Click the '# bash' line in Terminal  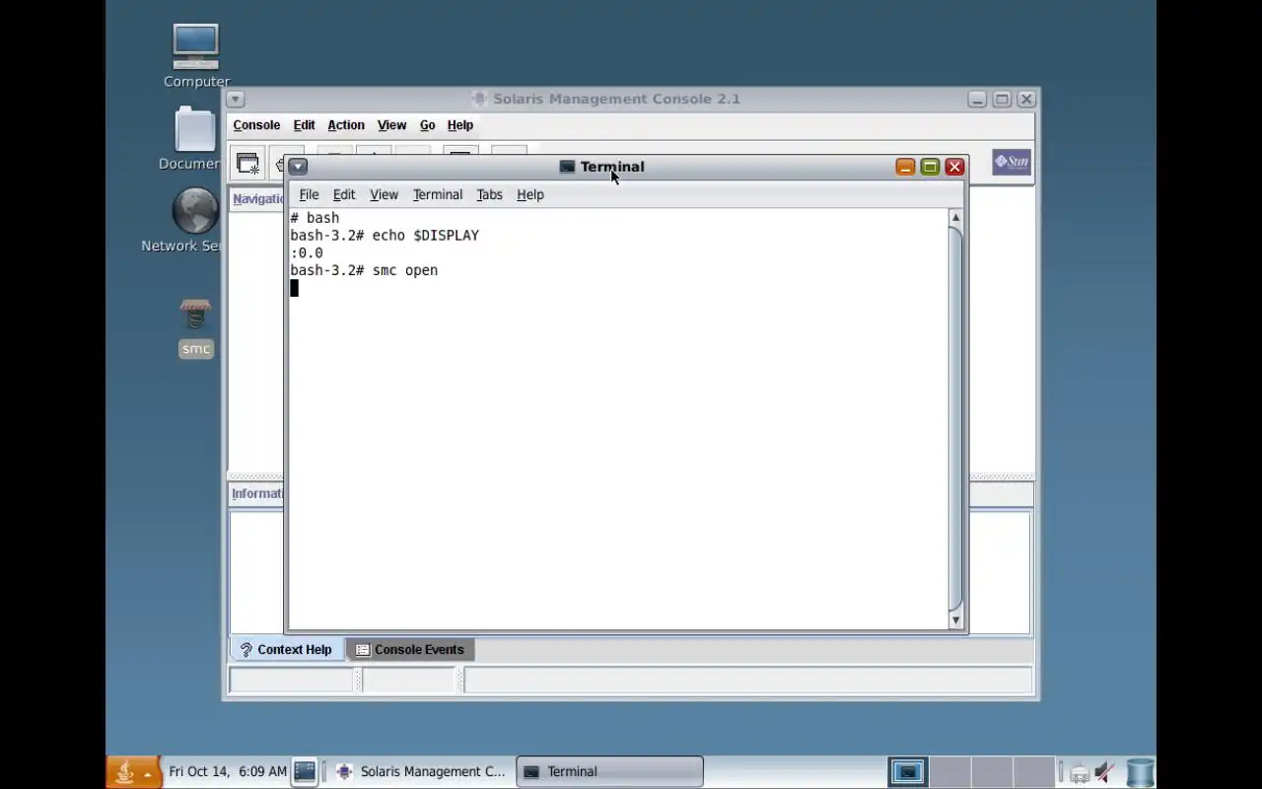315,218
